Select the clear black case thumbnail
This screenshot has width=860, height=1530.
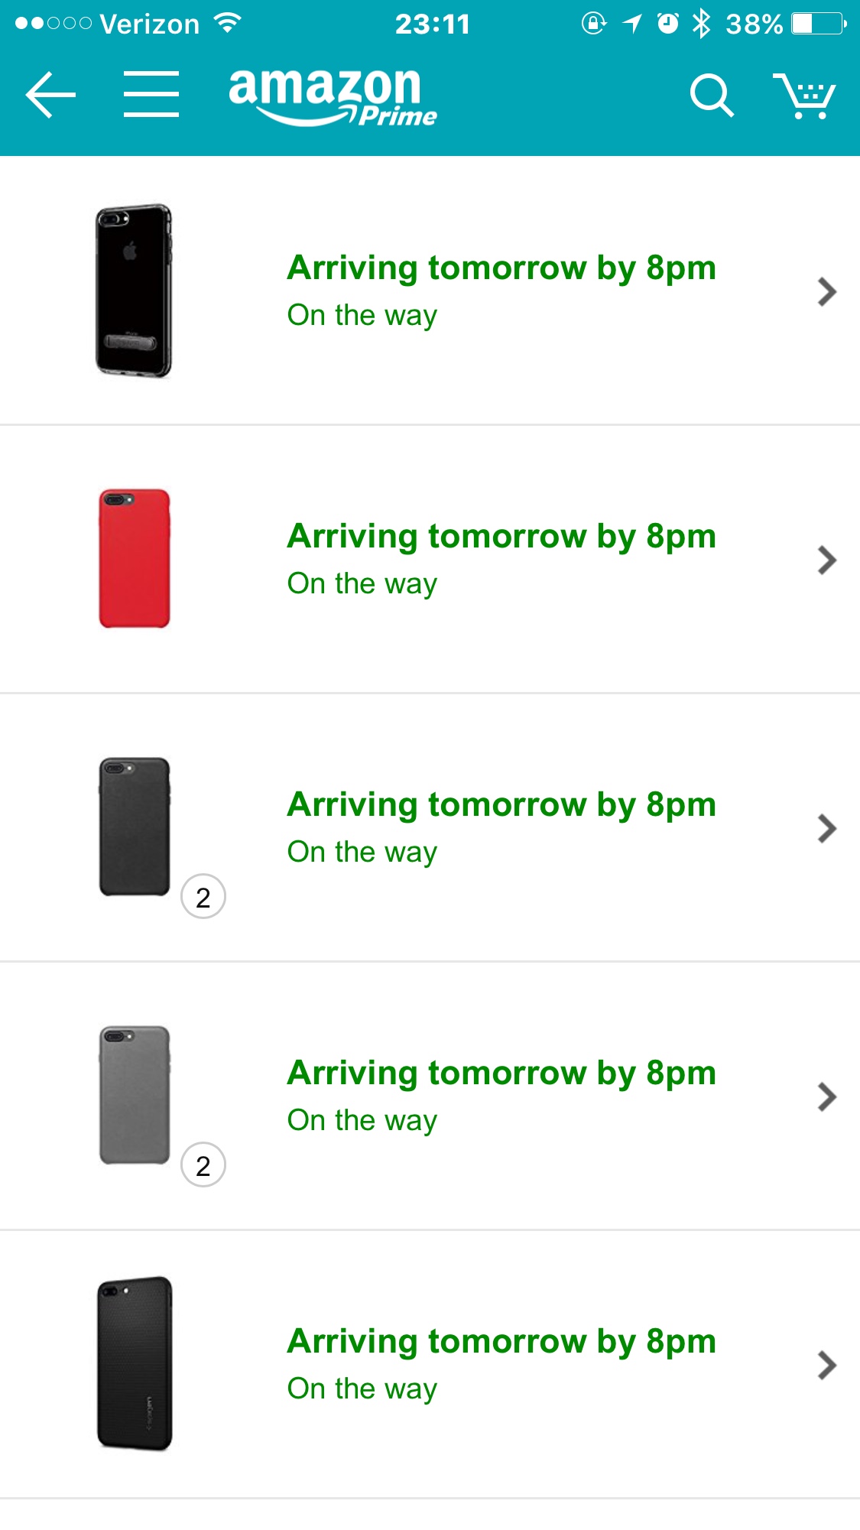coord(134,291)
